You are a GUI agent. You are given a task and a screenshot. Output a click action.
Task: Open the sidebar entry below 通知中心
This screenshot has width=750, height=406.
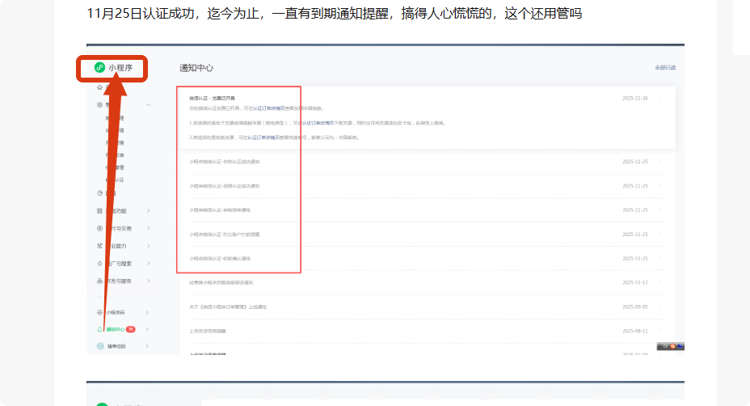click(x=116, y=346)
